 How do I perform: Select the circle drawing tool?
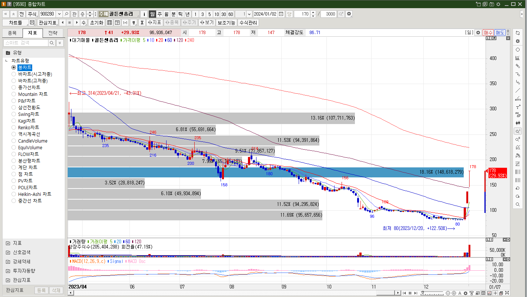point(518,50)
